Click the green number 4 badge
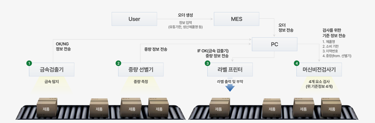The height and width of the screenshot is (123, 375). 297,63
